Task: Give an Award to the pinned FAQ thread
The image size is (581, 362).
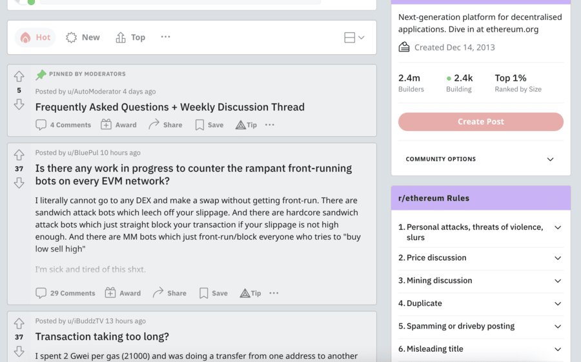Action: pyautogui.click(x=119, y=125)
